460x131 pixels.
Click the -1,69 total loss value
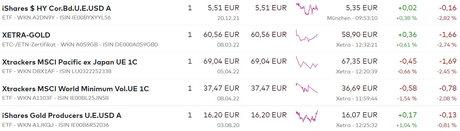point(448,61)
